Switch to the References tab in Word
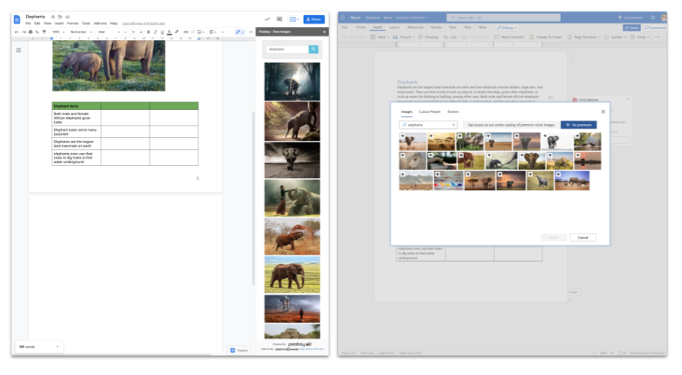The height and width of the screenshot is (375, 682). [415, 27]
